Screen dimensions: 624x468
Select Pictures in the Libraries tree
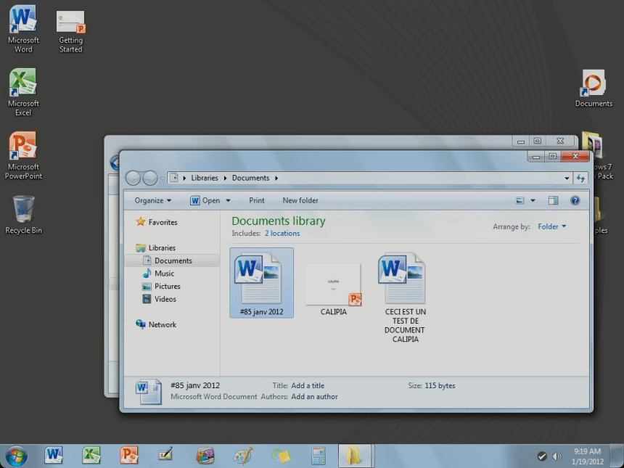click(167, 287)
